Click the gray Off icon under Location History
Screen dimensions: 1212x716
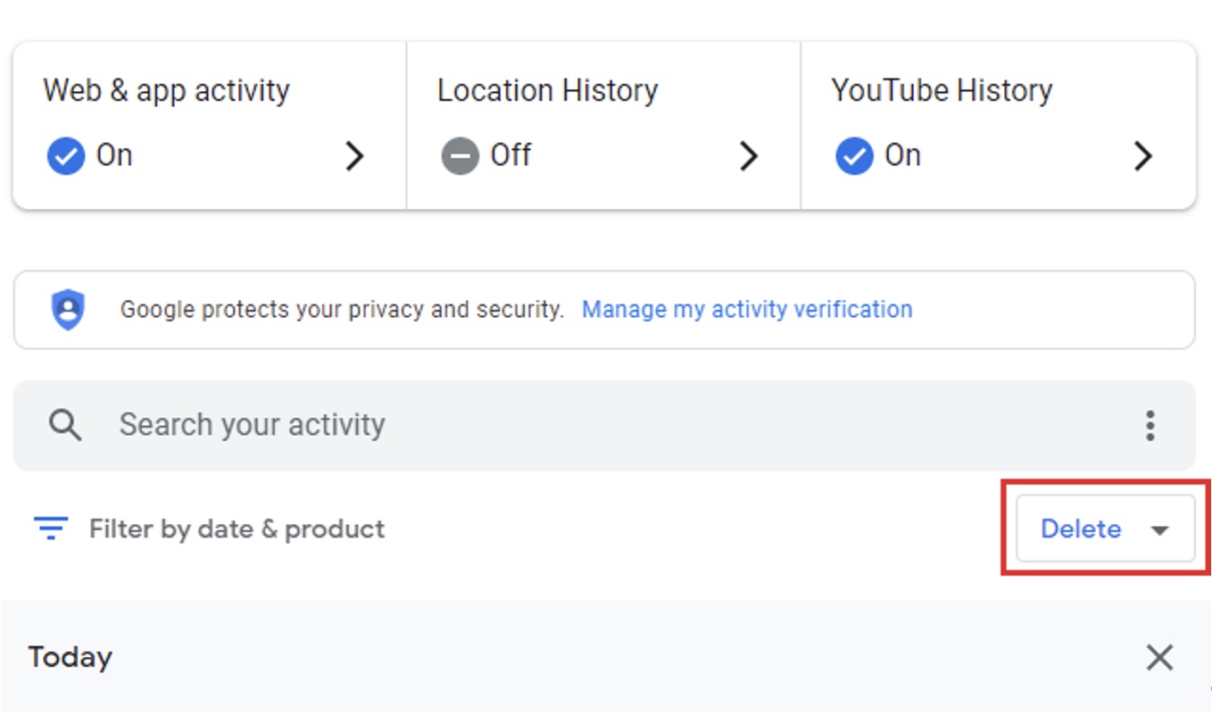click(460, 156)
